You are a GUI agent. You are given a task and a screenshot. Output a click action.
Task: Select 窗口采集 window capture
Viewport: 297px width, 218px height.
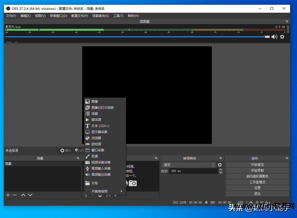tap(105, 150)
